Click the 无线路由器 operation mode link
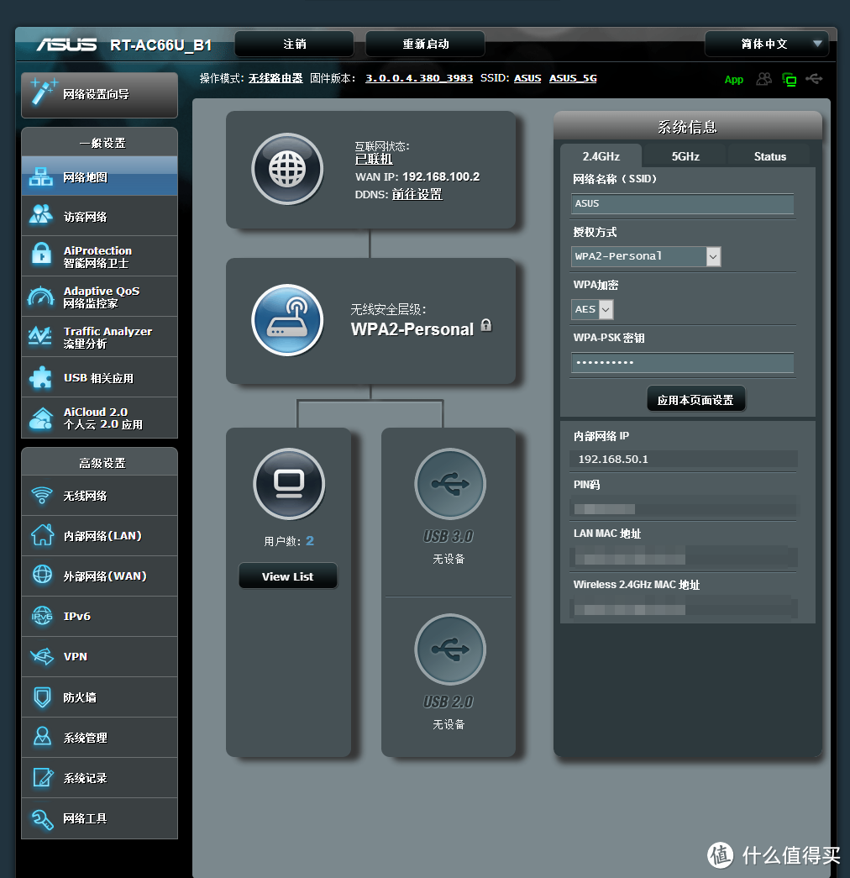The width and height of the screenshot is (850, 878). (275, 78)
